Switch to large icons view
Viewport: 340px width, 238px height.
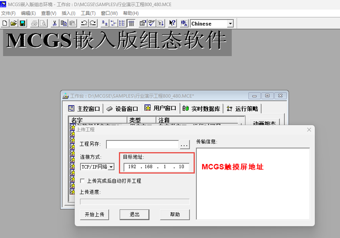[105, 23]
